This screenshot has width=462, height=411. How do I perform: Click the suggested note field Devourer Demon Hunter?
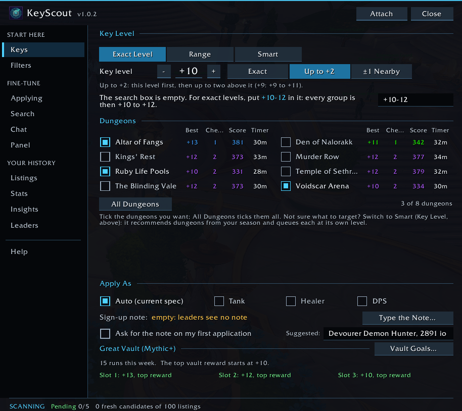pyautogui.click(x=388, y=334)
